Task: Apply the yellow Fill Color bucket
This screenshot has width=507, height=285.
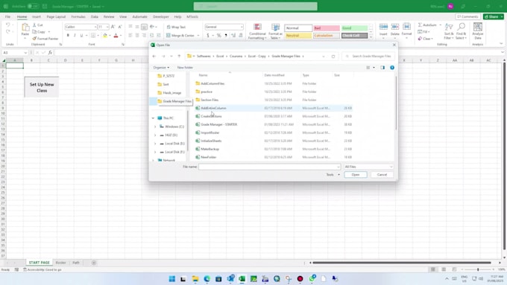Action: (x=105, y=36)
